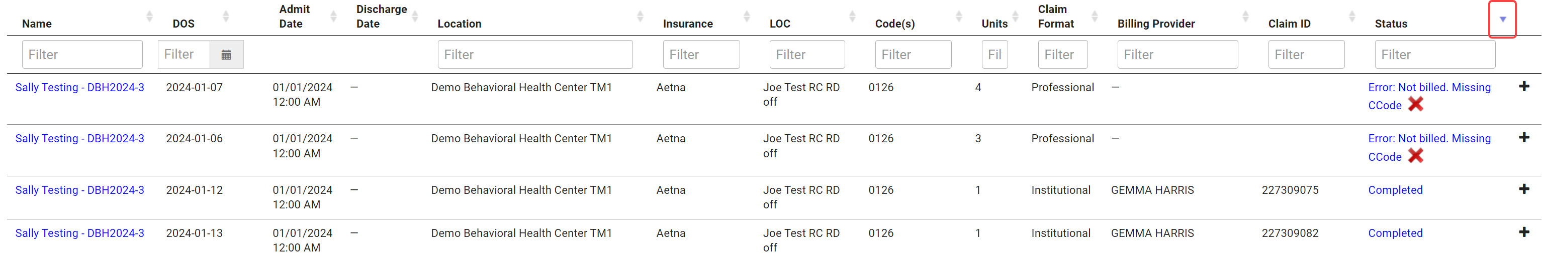The height and width of the screenshot is (261, 1542).
Task: Open Sally Testing link for 2024-01-07
Action: tap(79, 87)
